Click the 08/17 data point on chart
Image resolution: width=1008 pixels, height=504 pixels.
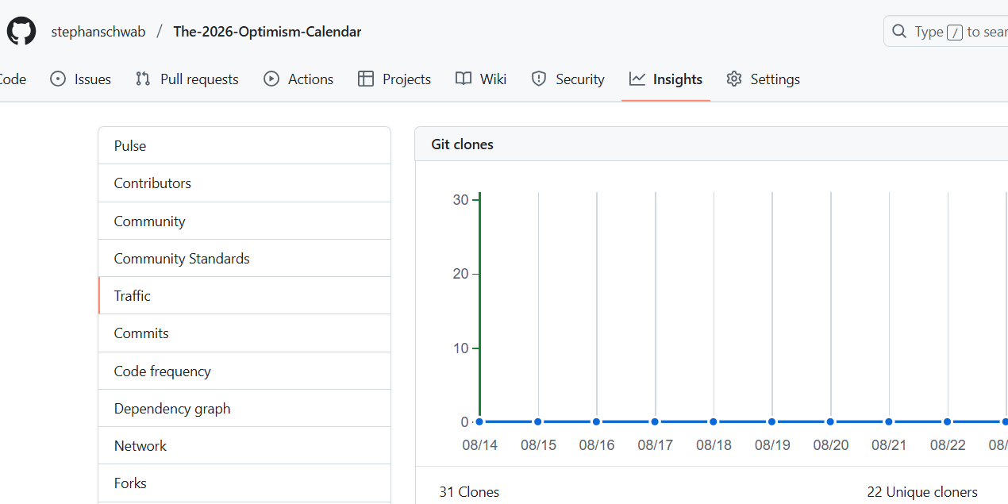pos(655,422)
